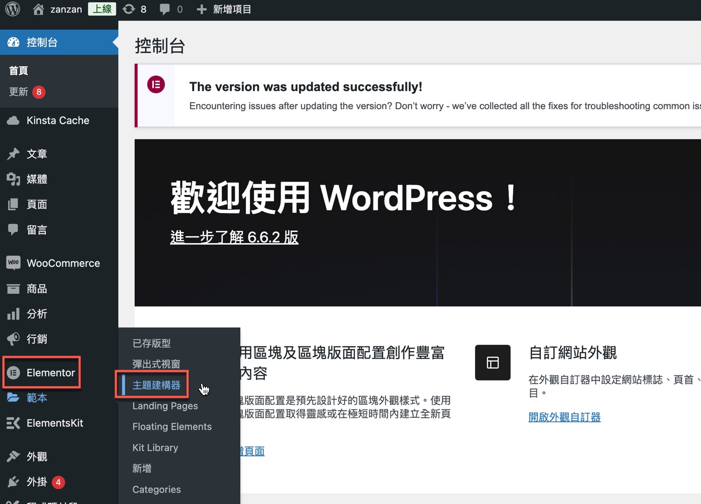Click the 外掛 badge showing 4
This screenshot has height=504, width=701.
(x=59, y=482)
